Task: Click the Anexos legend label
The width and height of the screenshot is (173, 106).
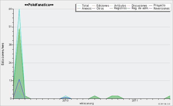Action: (86, 8)
